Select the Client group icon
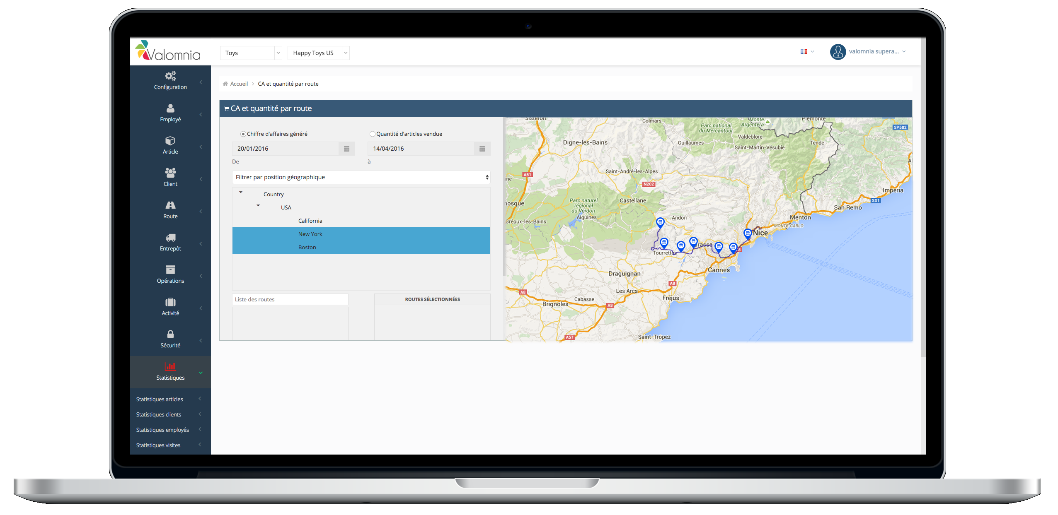This screenshot has width=1058, height=515. point(170,173)
